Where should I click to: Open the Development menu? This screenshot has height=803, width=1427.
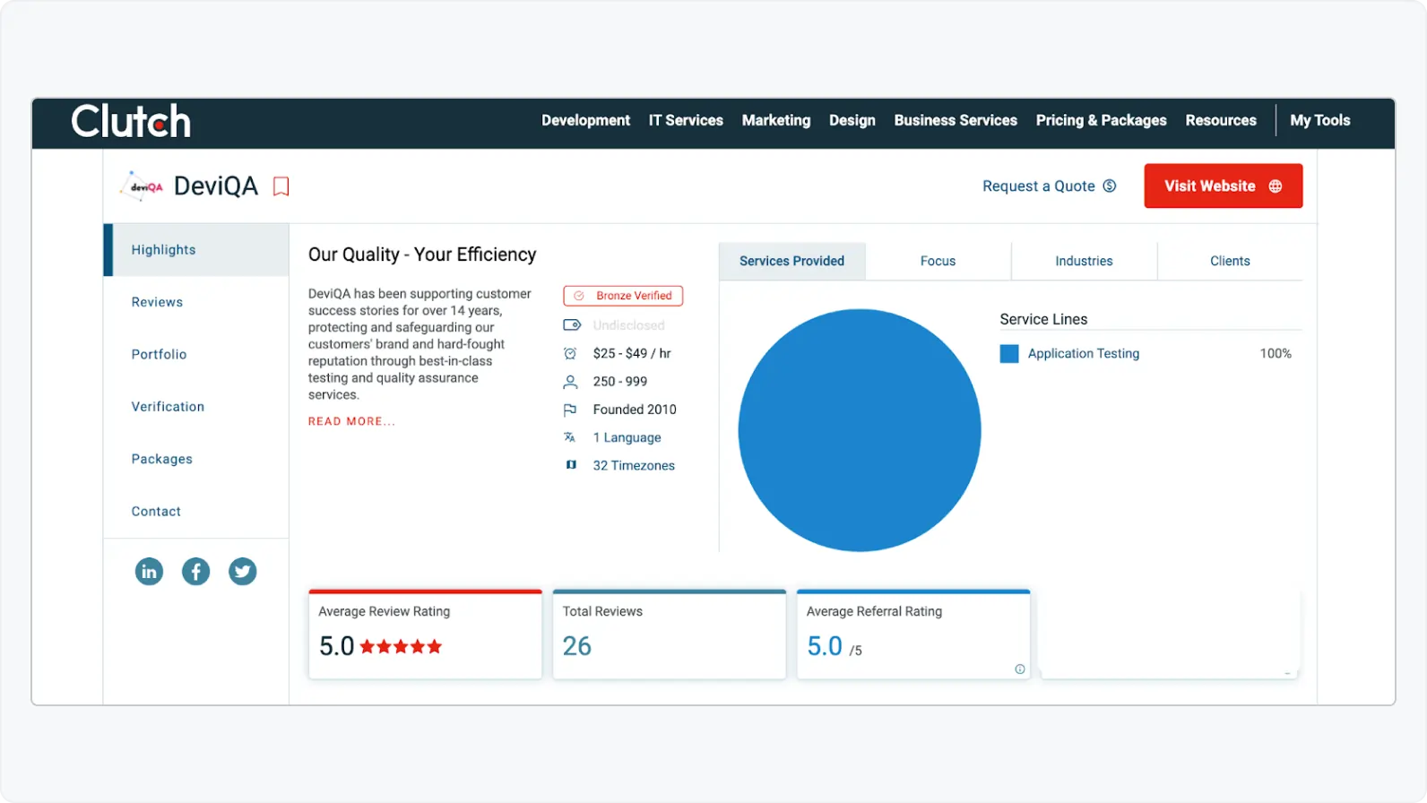[585, 120]
